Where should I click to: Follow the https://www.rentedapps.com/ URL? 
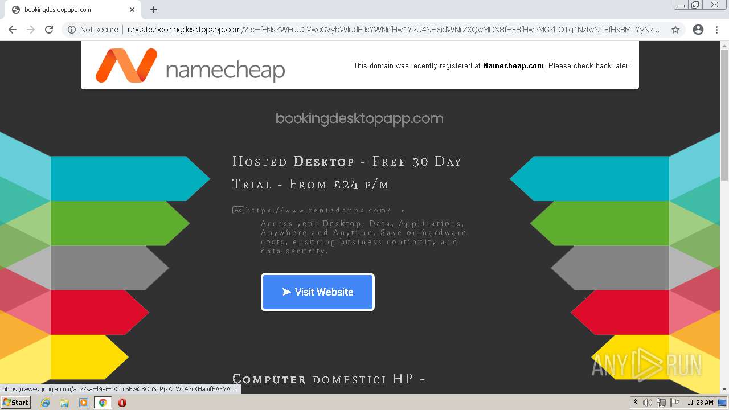(x=318, y=210)
